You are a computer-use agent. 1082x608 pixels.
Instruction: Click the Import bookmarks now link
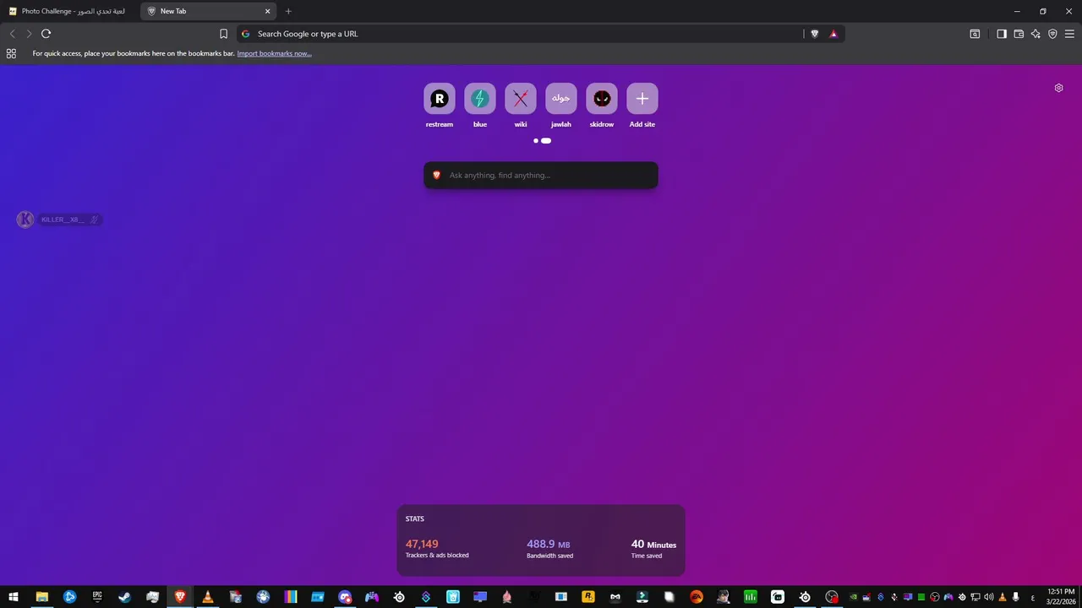tap(274, 53)
